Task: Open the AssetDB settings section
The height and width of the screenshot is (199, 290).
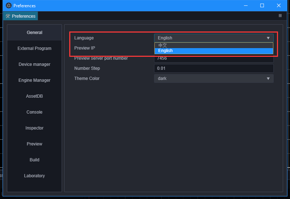Action: 34,96
